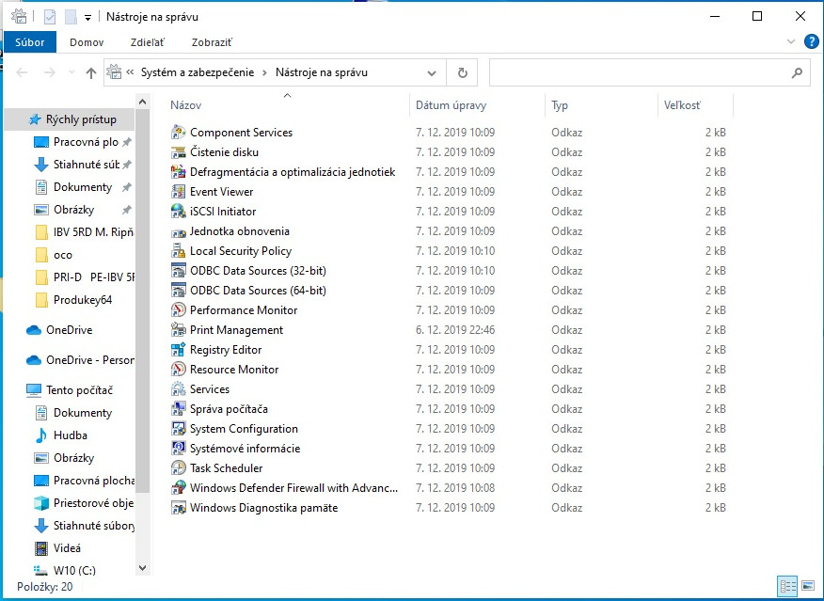824x601 pixels.
Task: Switch to Details view layout icon
Action: click(787, 586)
